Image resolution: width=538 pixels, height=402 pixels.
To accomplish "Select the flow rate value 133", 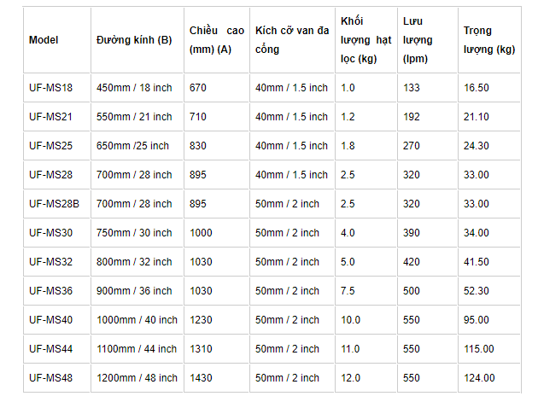I will (x=412, y=88).
